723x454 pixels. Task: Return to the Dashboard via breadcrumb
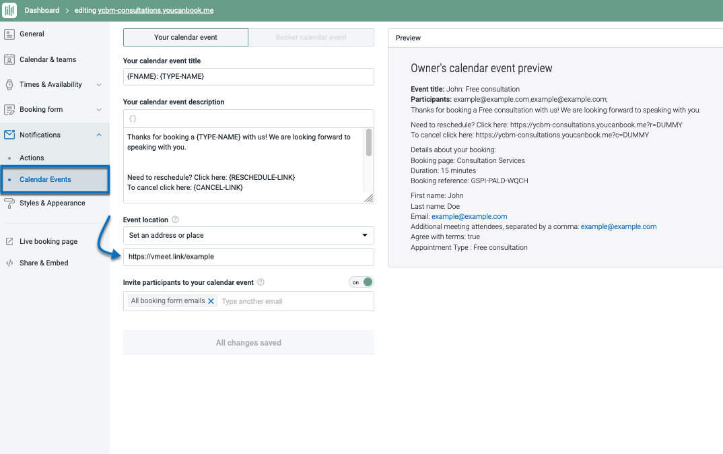click(x=42, y=10)
